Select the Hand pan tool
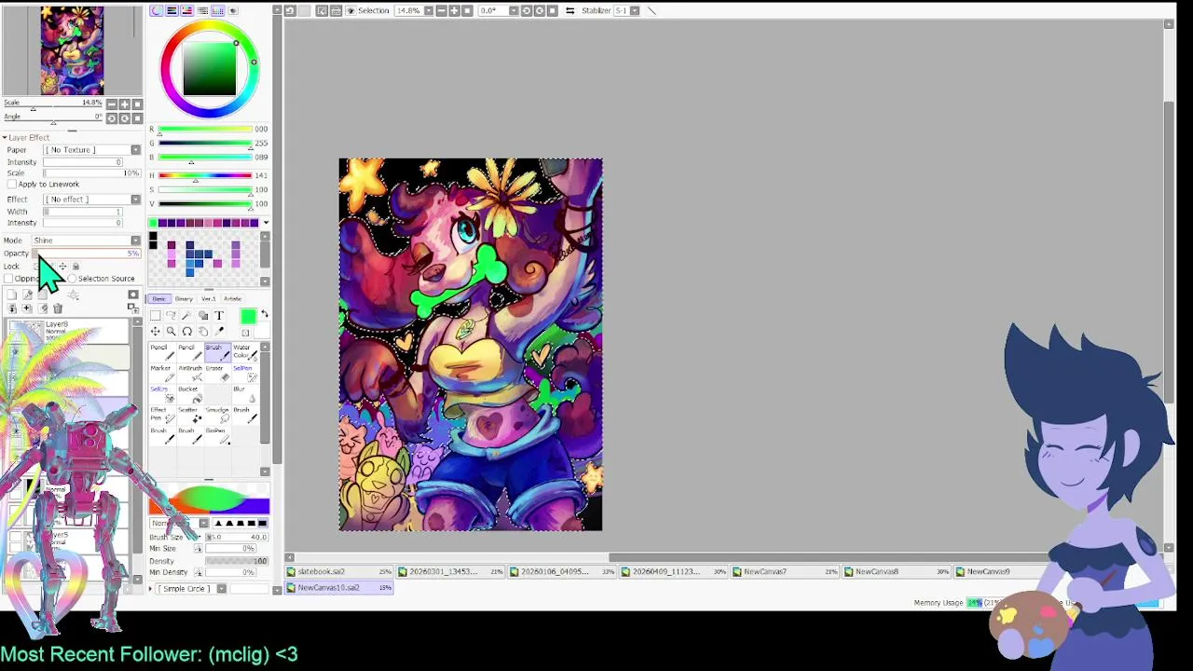The height and width of the screenshot is (671, 1193). click(x=203, y=331)
